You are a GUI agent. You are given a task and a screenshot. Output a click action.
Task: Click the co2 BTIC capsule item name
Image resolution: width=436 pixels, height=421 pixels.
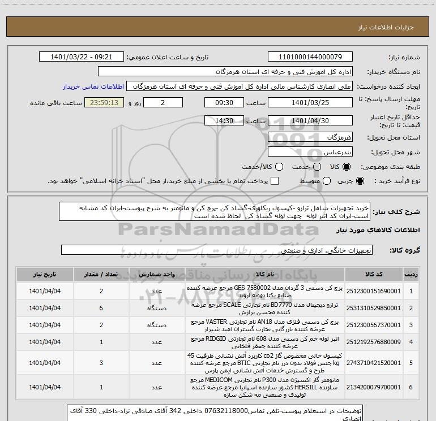pyautogui.click(x=265, y=363)
